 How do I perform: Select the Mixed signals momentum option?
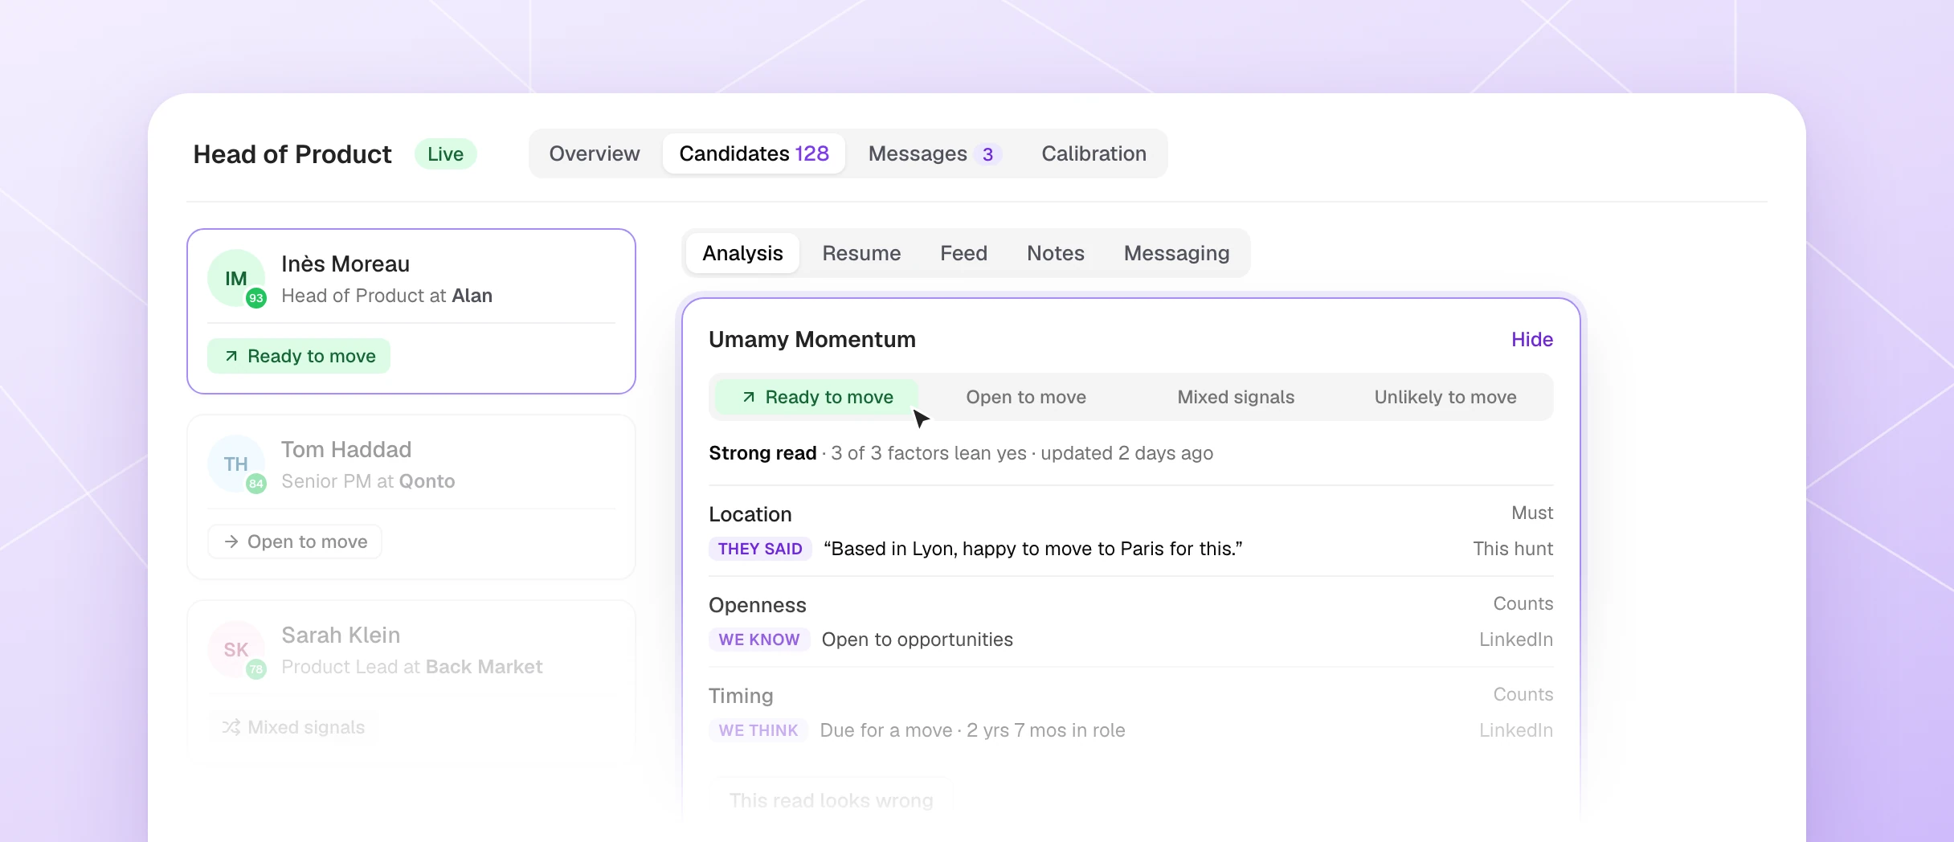1236,397
